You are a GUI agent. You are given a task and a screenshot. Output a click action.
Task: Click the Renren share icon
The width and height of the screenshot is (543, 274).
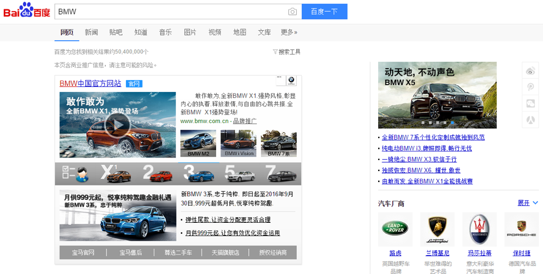click(531, 120)
